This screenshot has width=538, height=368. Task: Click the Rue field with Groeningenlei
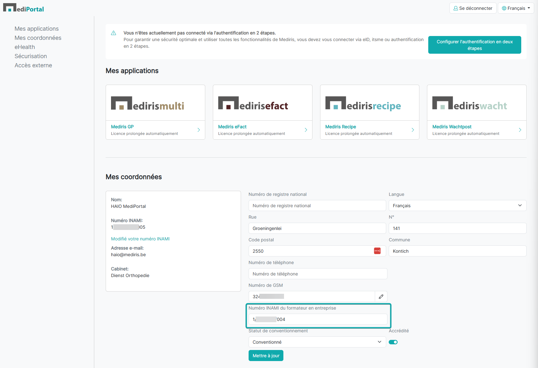click(317, 228)
